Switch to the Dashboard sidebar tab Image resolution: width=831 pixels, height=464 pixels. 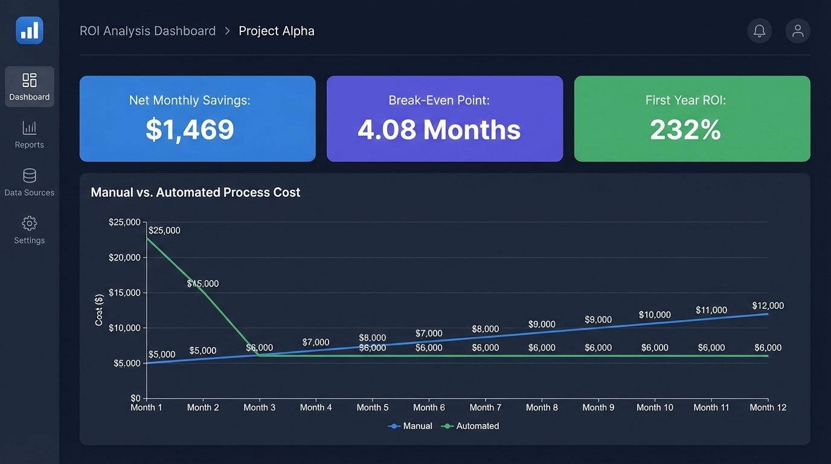coord(29,86)
